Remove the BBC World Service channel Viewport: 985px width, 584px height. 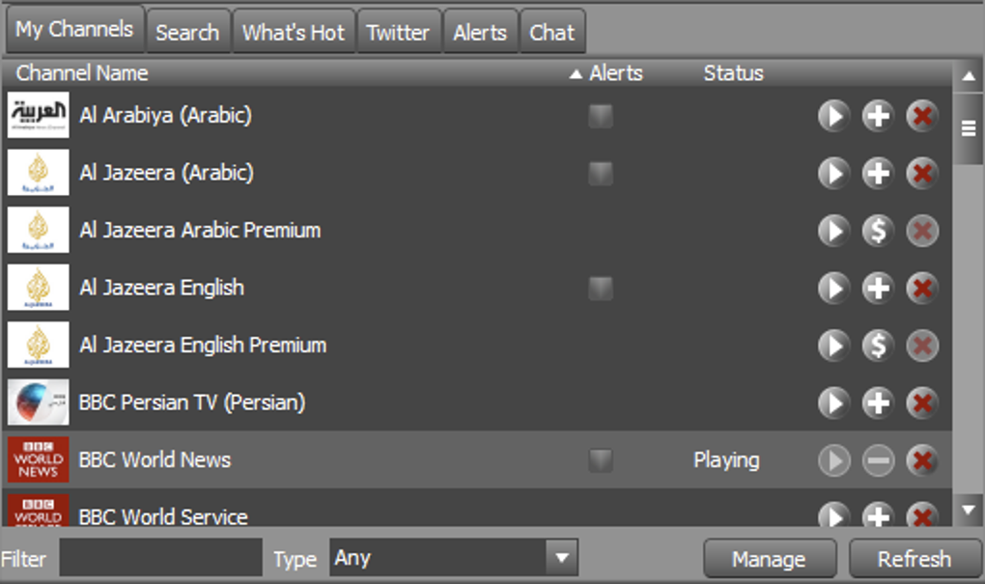tap(922, 514)
